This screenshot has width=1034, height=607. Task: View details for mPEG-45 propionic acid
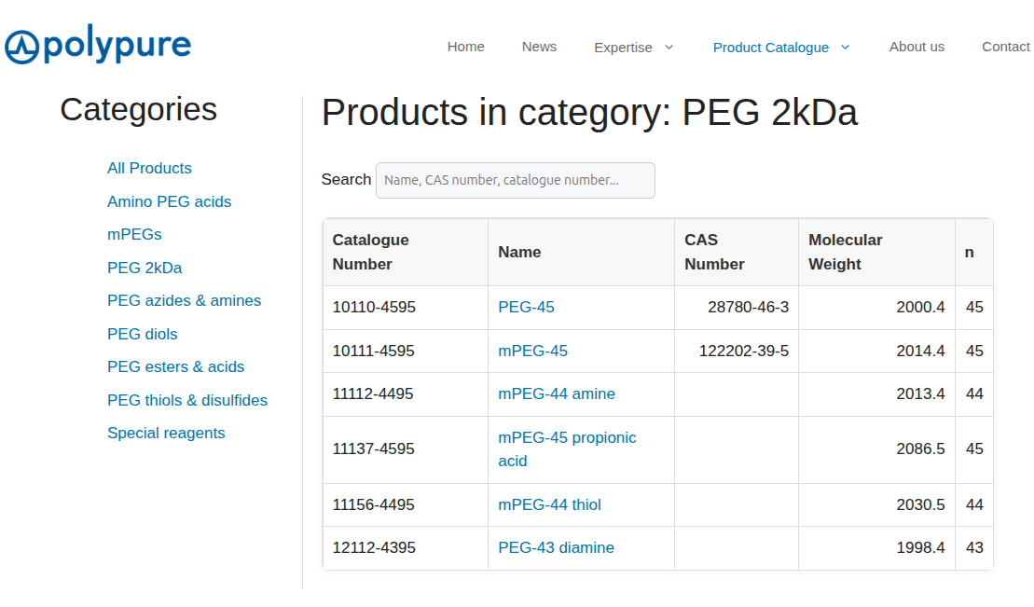point(567,448)
